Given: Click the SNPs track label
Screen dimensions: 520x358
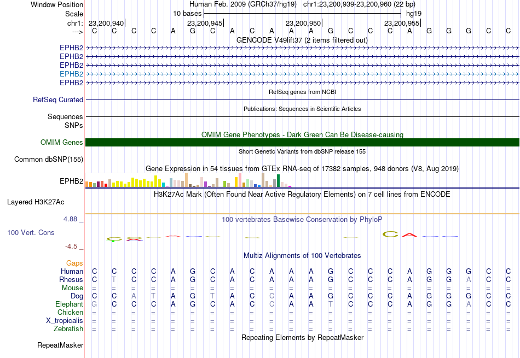Looking at the screenshot, I should click(x=74, y=125).
